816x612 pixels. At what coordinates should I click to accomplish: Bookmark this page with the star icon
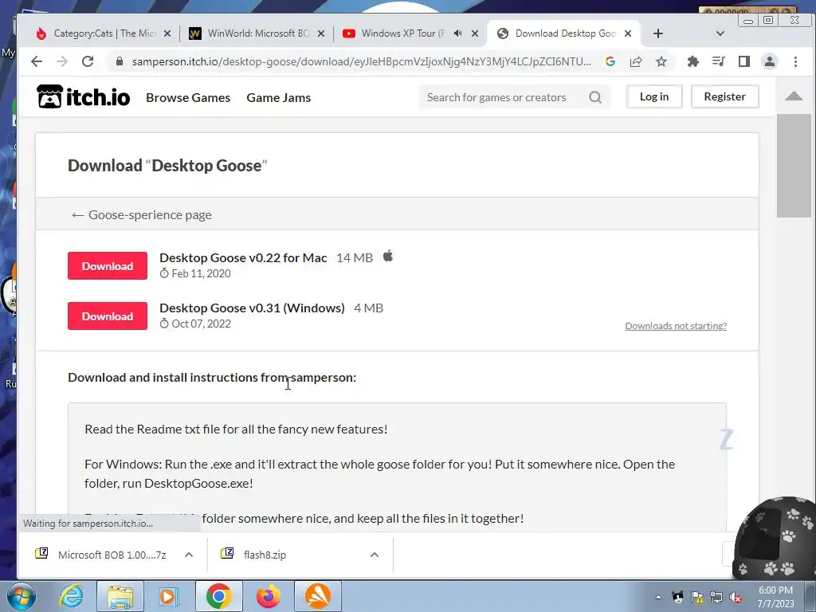[x=661, y=61]
